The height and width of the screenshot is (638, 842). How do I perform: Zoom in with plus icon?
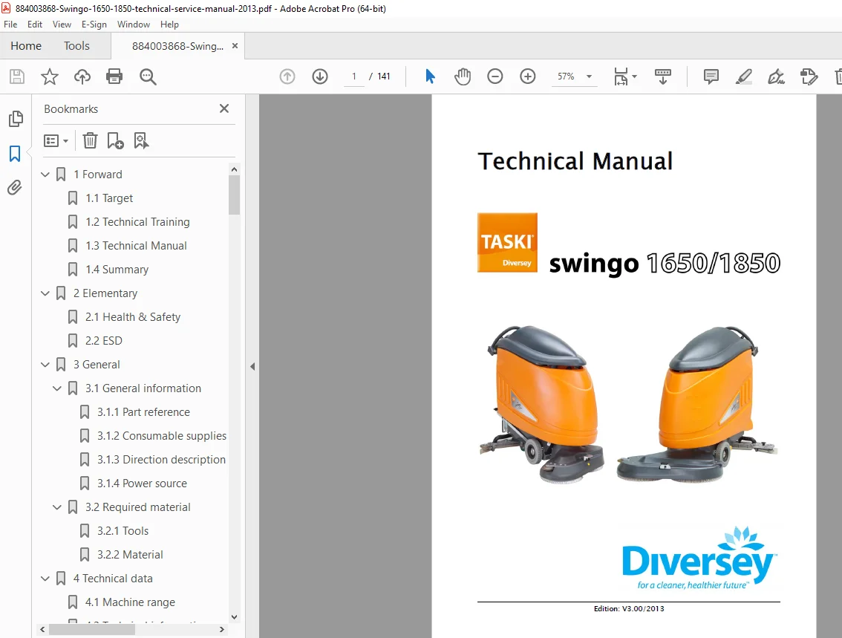click(x=528, y=77)
